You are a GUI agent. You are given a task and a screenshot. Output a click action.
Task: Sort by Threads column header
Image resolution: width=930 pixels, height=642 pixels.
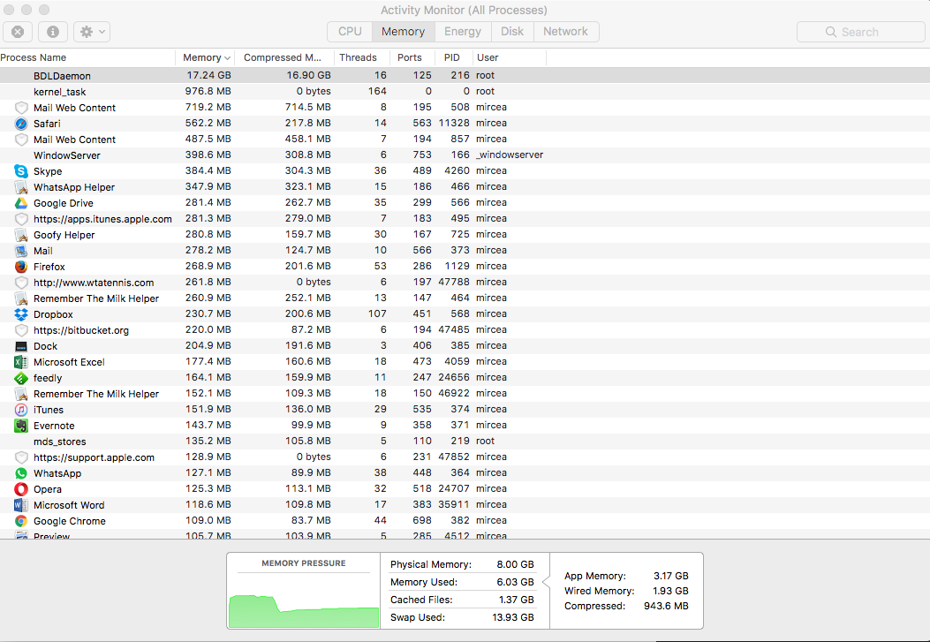coord(361,57)
